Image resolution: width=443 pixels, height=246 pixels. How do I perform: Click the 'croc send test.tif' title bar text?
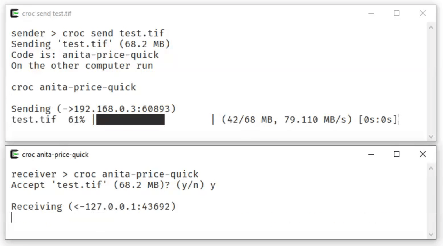[47, 14]
